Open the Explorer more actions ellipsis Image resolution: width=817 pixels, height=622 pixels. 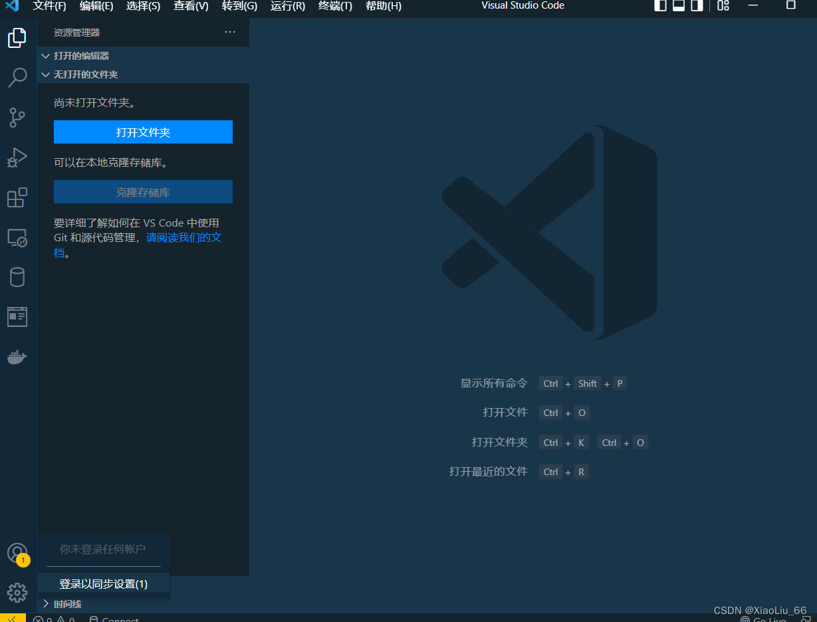(x=230, y=32)
